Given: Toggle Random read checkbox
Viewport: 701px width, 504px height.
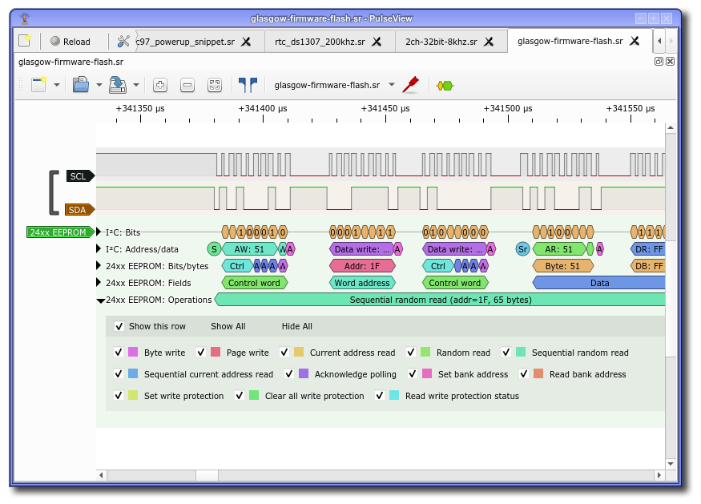Looking at the screenshot, I should [x=411, y=353].
